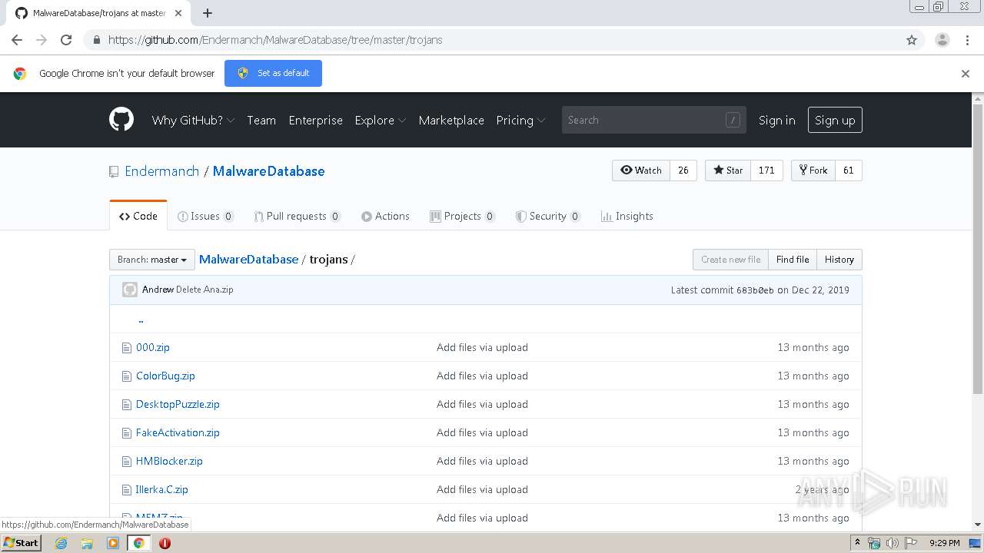984x553 pixels.
Task: Open commit 683b0eb link
Action: [755, 290]
